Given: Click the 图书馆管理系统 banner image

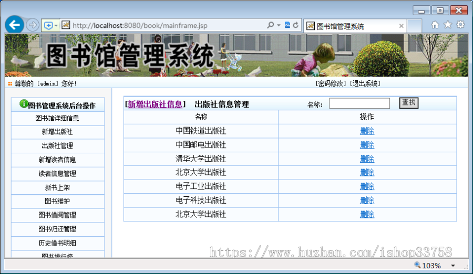Looking at the screenshot, I should [236, 55].
